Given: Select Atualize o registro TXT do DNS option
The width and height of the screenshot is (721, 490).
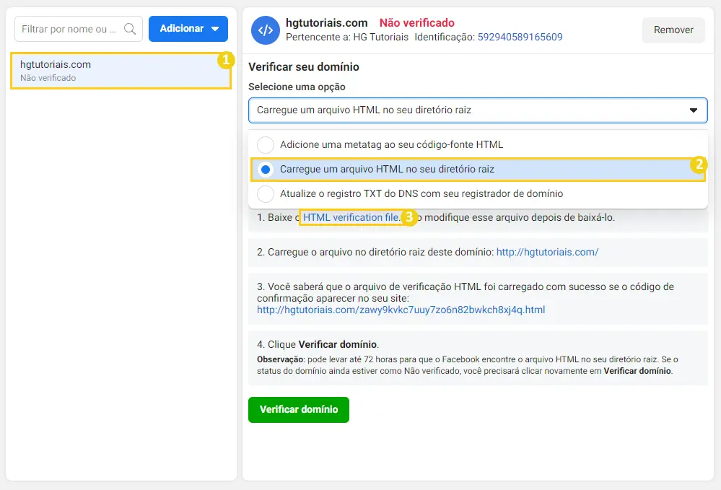Looking at the screenshot, I should tap(478, 193).
